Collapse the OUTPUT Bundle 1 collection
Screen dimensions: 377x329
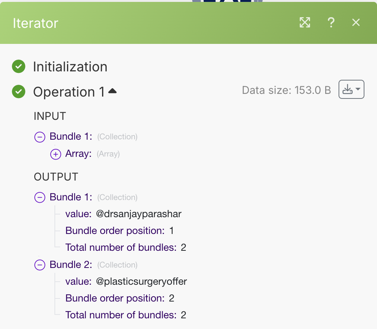(40, 197)
